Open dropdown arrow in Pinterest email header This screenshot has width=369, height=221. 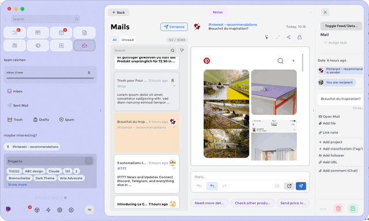pyautogui.click(x=293, y=61)
